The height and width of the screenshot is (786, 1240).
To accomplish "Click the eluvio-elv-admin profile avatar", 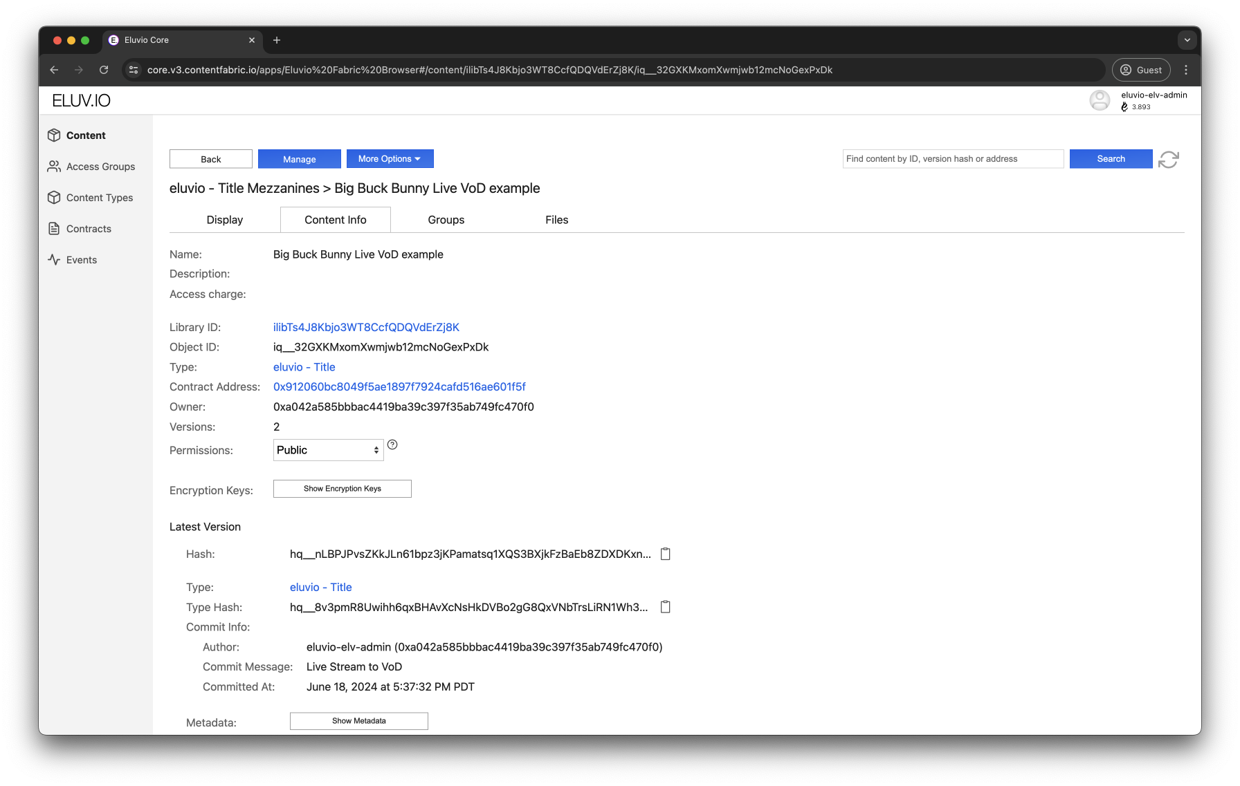I will click(1100, 100).
